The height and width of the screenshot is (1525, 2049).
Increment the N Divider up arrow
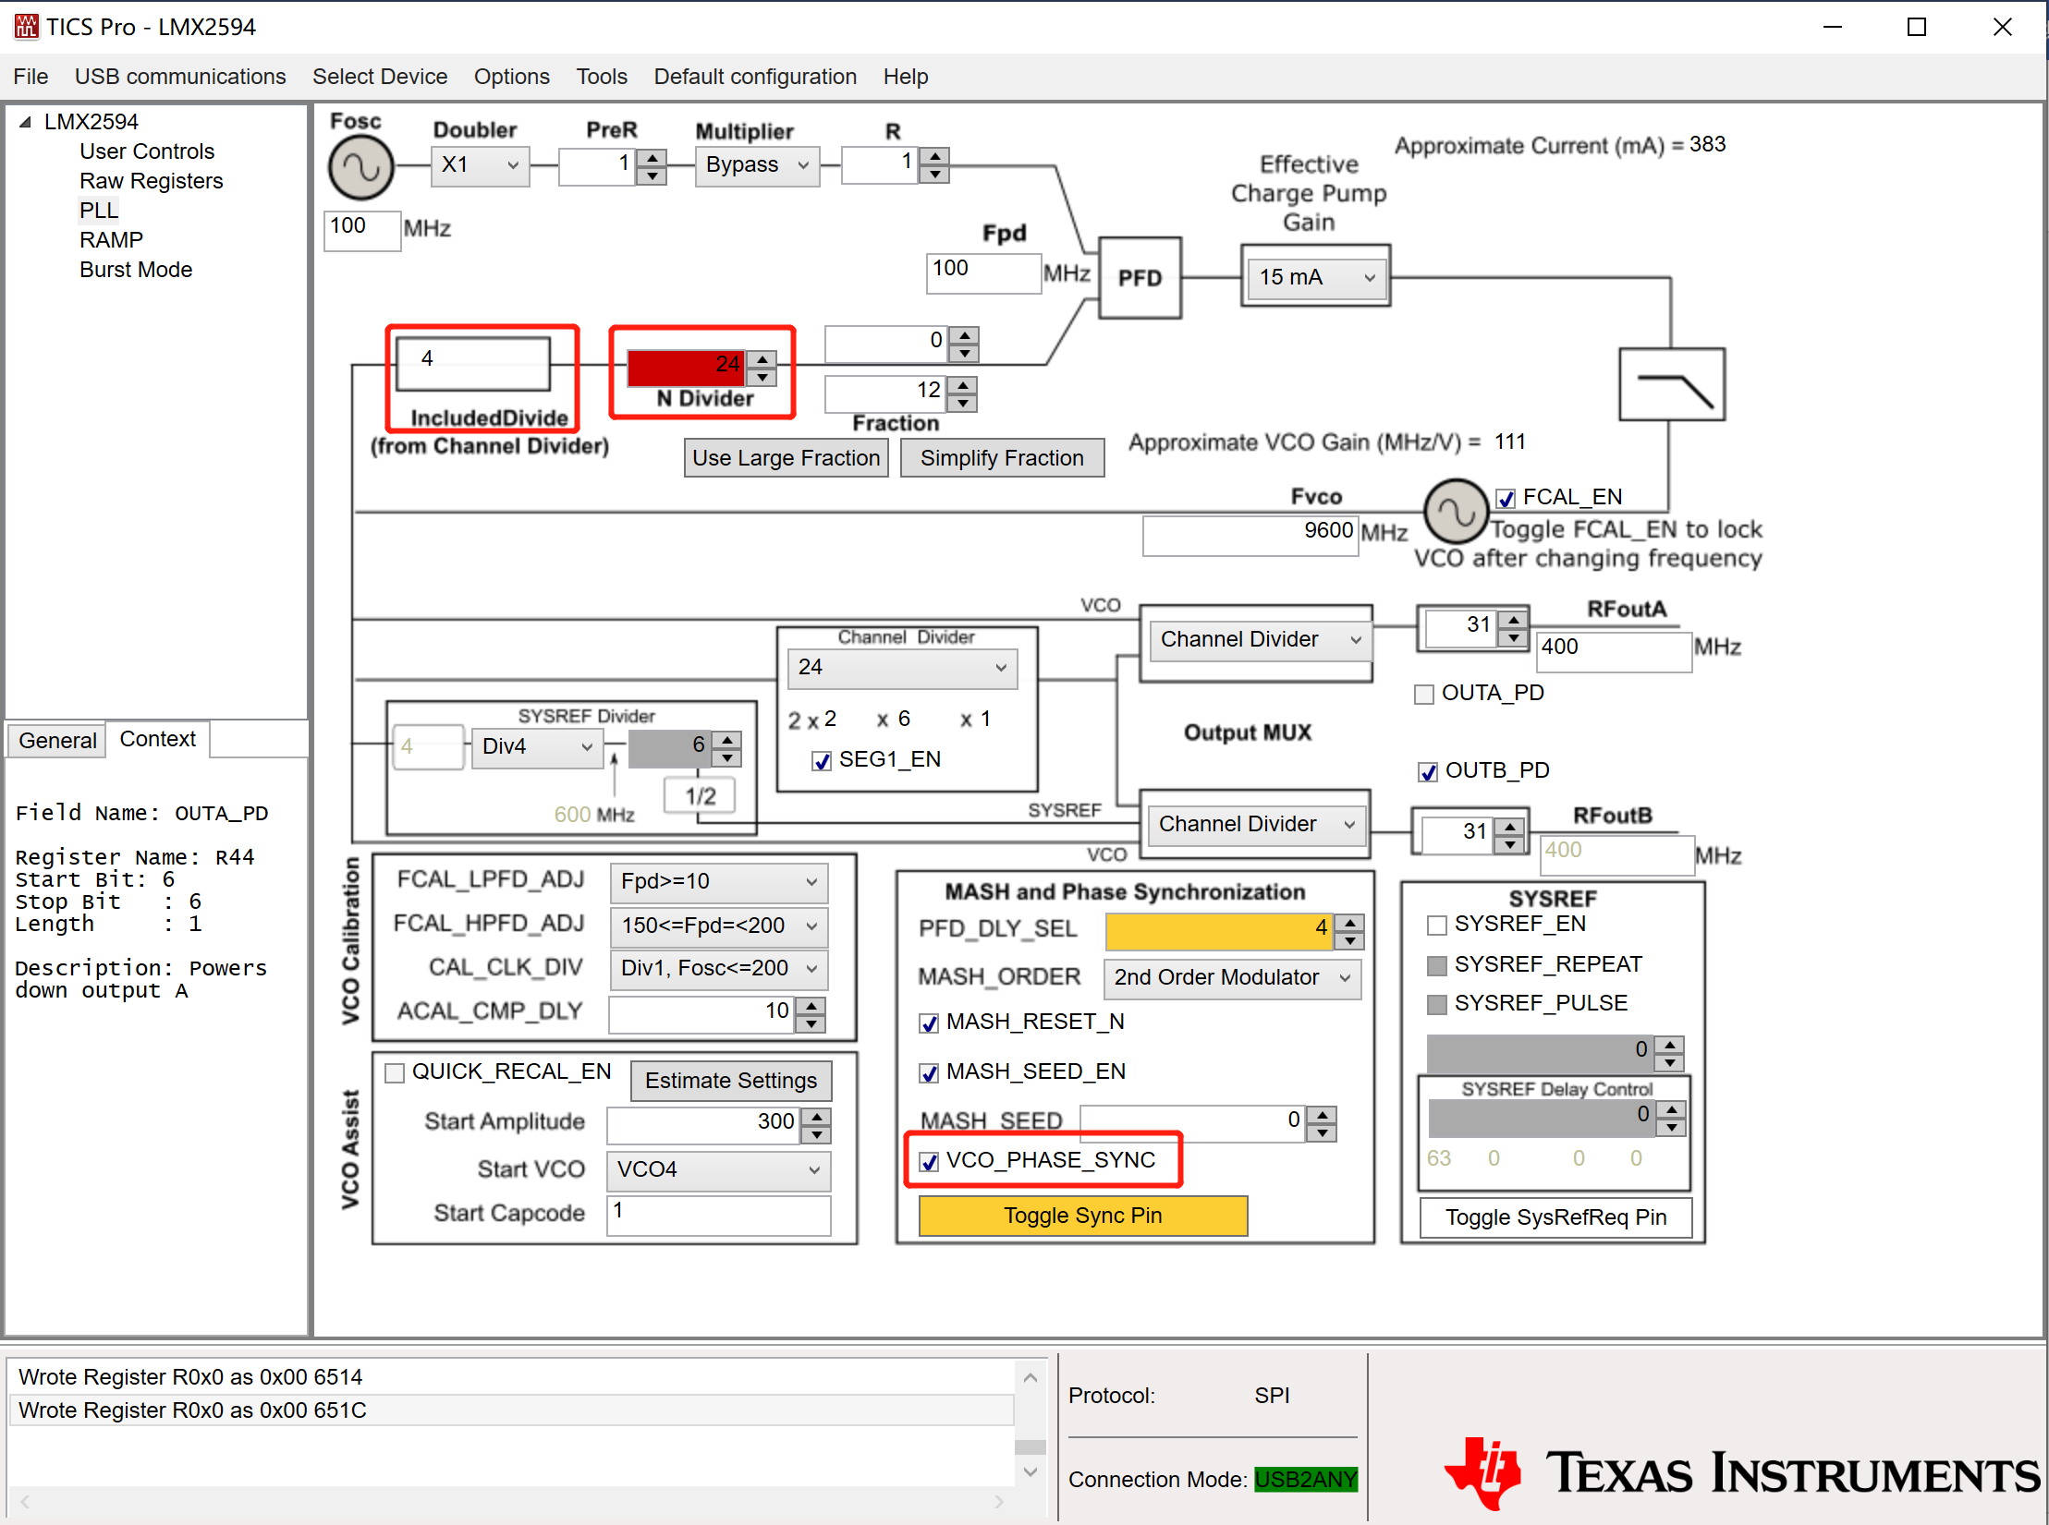point(762,358)
